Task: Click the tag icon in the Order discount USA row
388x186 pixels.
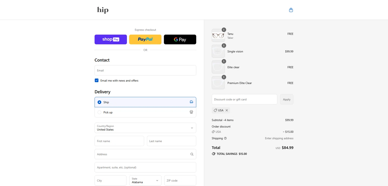Action: (x=213, y=132)
